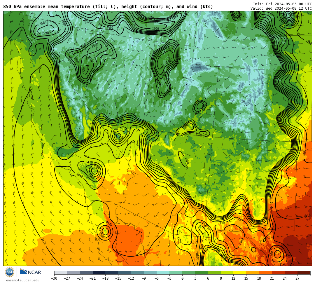315x284 pixels.
Task: Click the 6 to 9 colorbar swatch
Action: pyautogui.click(x=214, y=273)
